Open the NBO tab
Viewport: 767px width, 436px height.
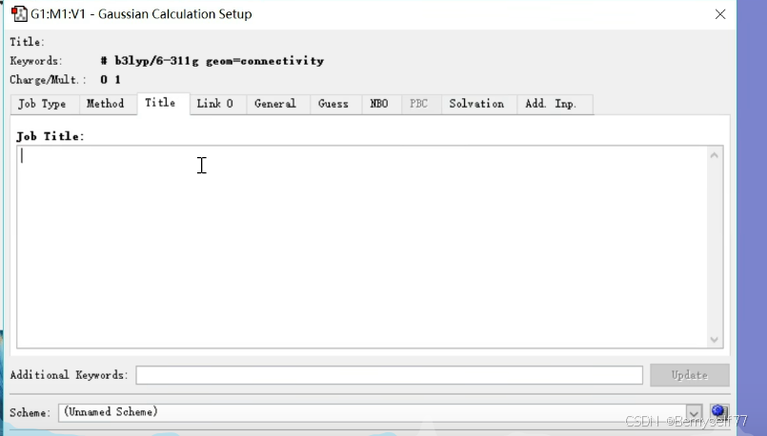tap(379, 104)
